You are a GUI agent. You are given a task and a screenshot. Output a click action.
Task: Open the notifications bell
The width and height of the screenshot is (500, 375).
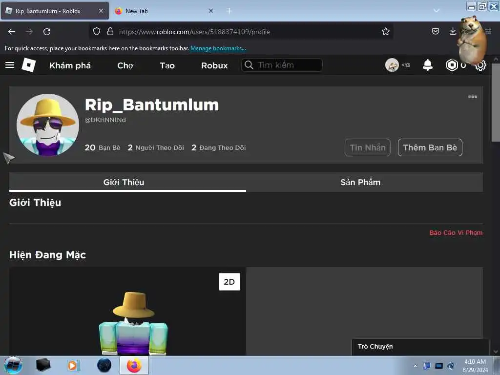(x=428, y=65)
